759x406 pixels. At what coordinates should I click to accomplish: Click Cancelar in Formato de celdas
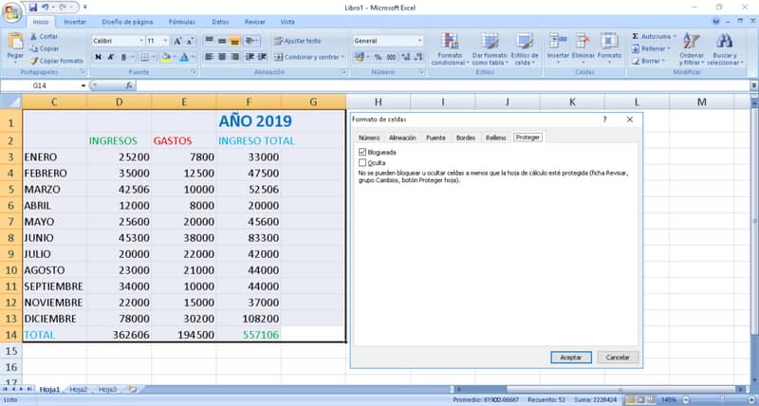(x=619, y=357)
